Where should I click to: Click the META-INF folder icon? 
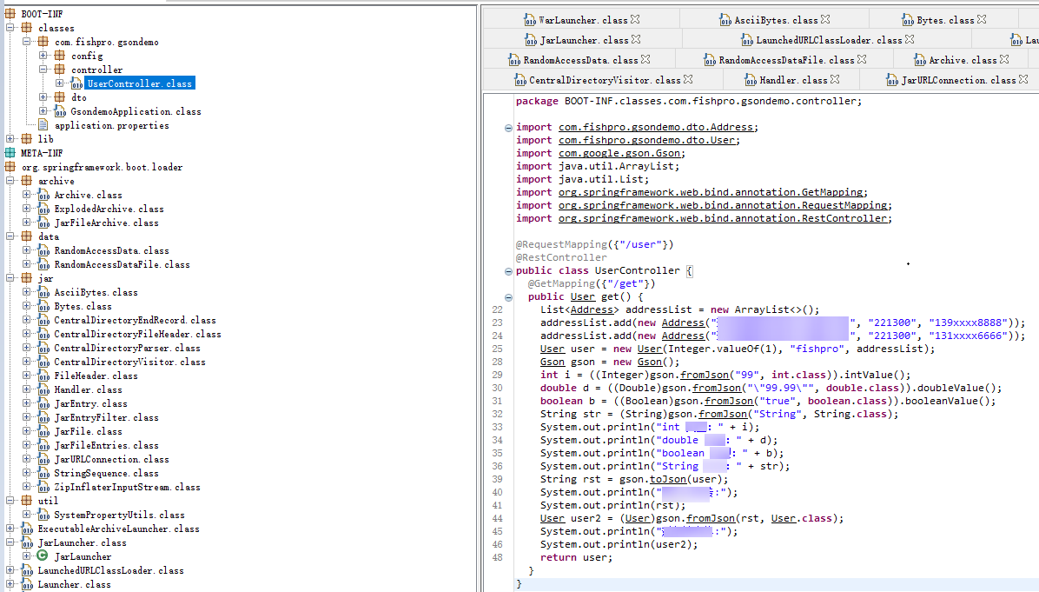tap(10, 153)
